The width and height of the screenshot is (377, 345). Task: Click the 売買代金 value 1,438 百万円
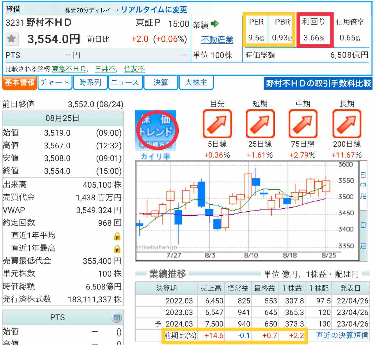pyautogui.click(x=99, y=197)
